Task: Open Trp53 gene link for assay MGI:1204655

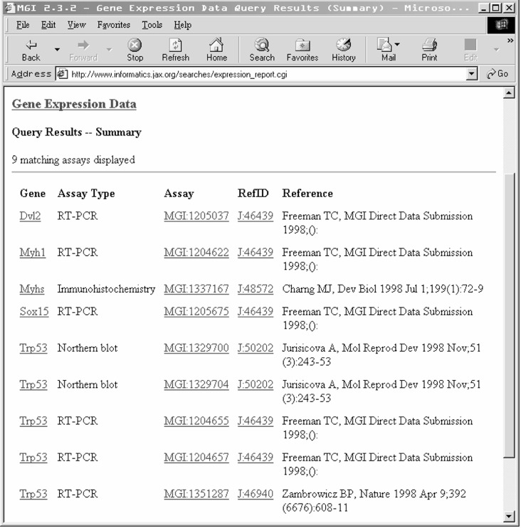Action: [33, 421]
